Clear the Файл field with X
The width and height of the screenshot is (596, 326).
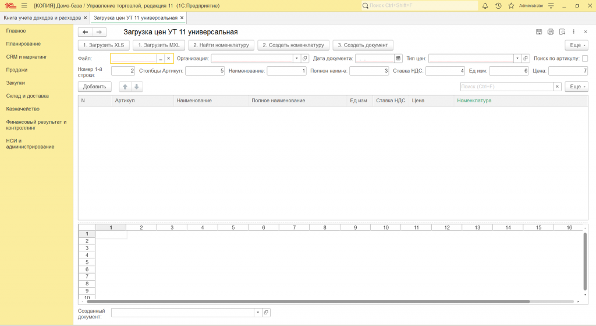pos(169,59)
